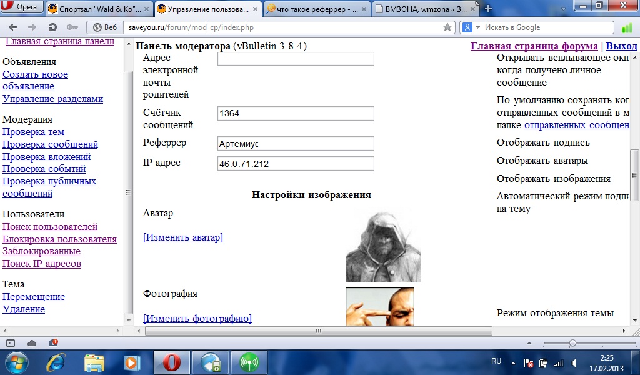Open отправленных сообщений folder link
This screenshot has width=640, height=375.
pyautogui.click(x=576, y=125)
